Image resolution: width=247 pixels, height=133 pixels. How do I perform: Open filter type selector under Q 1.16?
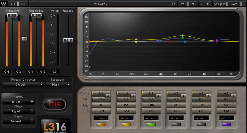[x=151, y=118]
